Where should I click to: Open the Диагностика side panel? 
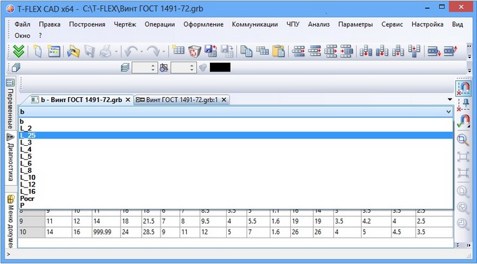coord(10,158)
